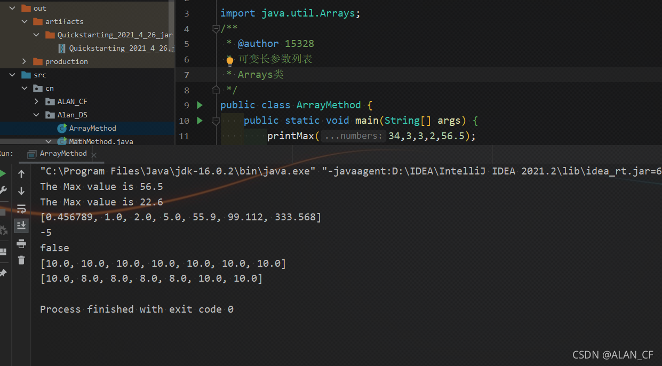Clear console with the trash icon

point(21,260)
